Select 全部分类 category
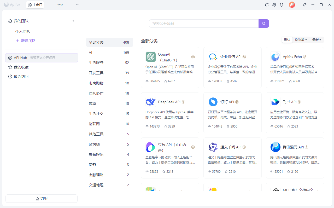 [110, 42]
